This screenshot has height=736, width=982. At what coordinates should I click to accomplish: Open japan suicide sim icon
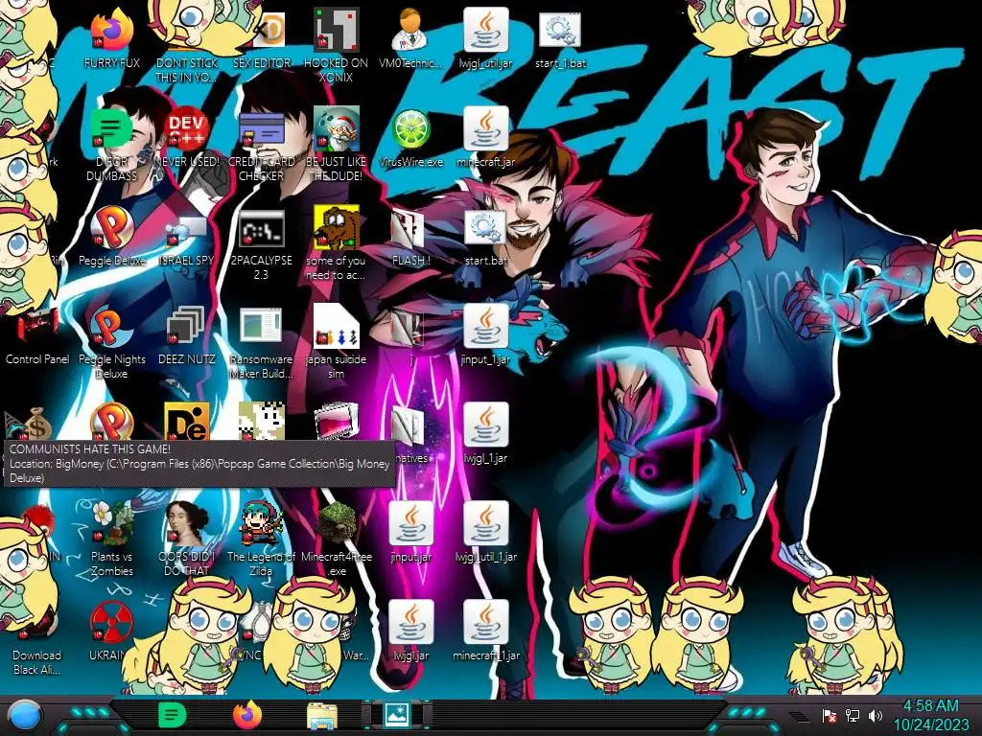[x=337, y=327]
